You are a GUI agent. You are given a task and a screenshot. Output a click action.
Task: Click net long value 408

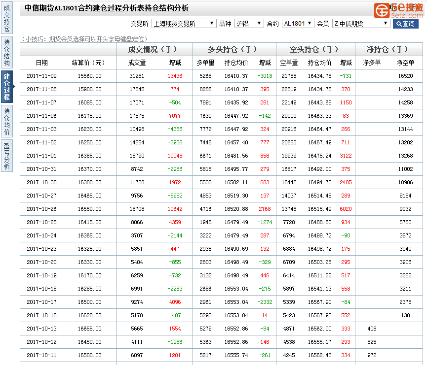point(372,329)
